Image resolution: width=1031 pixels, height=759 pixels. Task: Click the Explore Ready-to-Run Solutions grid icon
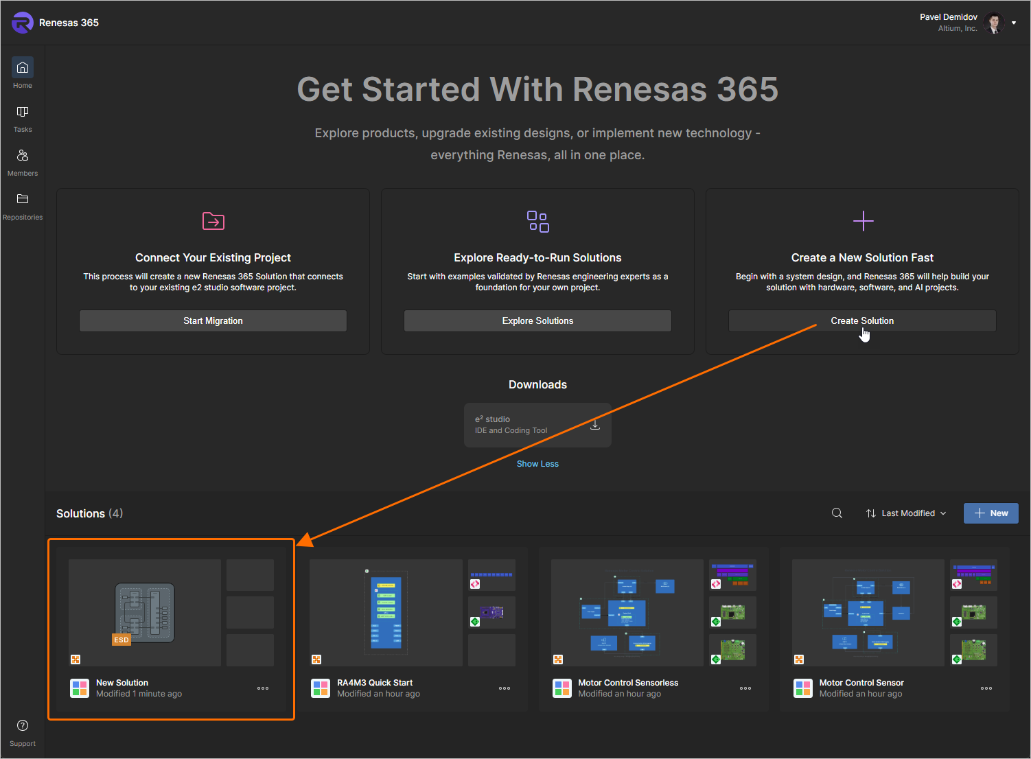click(538, 221)
